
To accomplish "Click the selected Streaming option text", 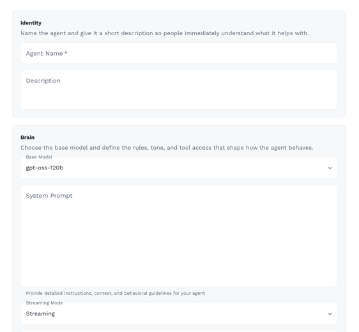I will pos(40,313).
